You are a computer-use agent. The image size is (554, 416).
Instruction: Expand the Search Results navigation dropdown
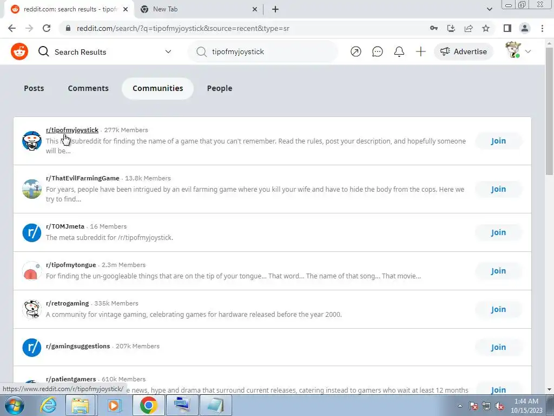pos(168,51)
